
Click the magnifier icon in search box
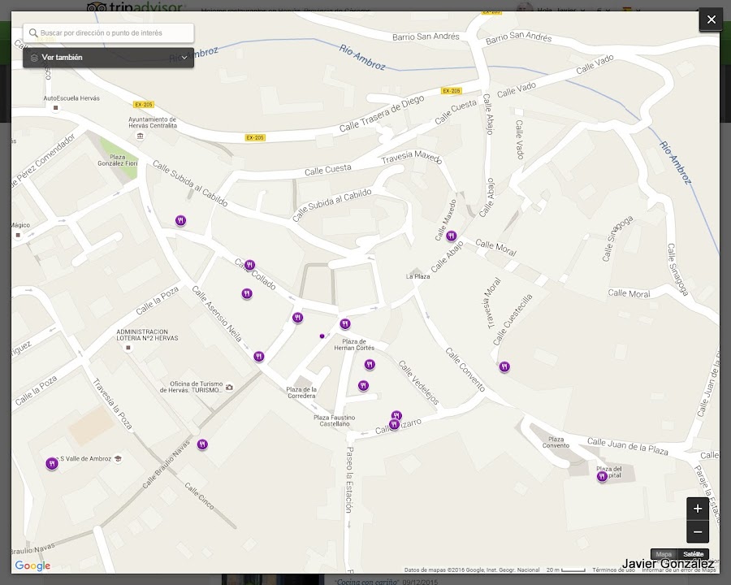33,33
